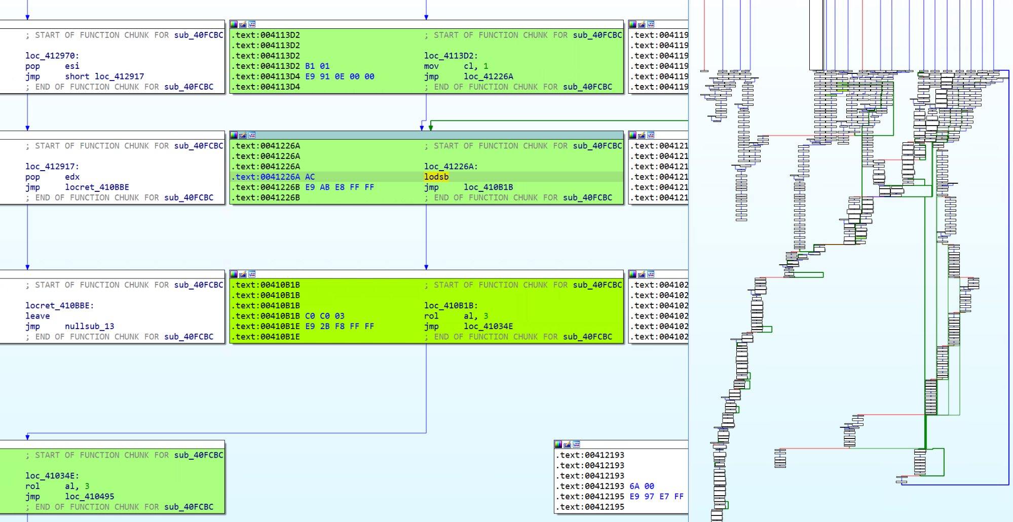Click group nodes icon on .text:00412193 block
The height and width of the screenshot is (522, 1013).
pos(576,445)
